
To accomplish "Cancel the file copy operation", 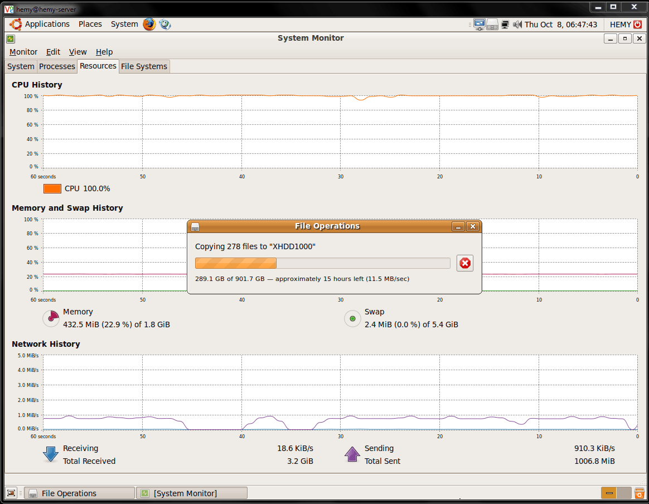I will [465, 263].
